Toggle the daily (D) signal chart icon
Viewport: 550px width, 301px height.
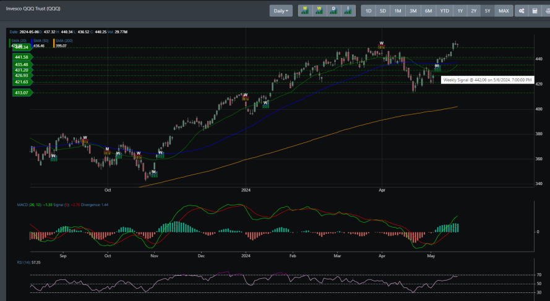[333, 11]
